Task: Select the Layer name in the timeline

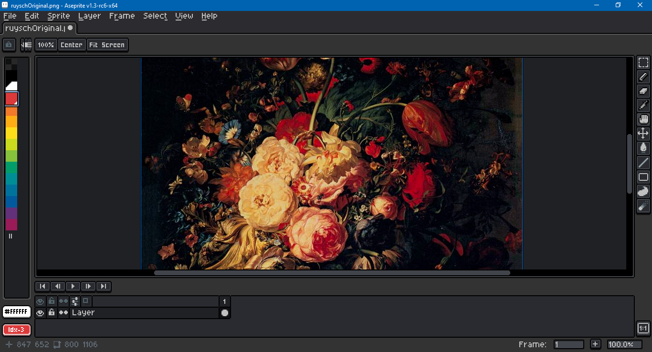Action: 144,313
